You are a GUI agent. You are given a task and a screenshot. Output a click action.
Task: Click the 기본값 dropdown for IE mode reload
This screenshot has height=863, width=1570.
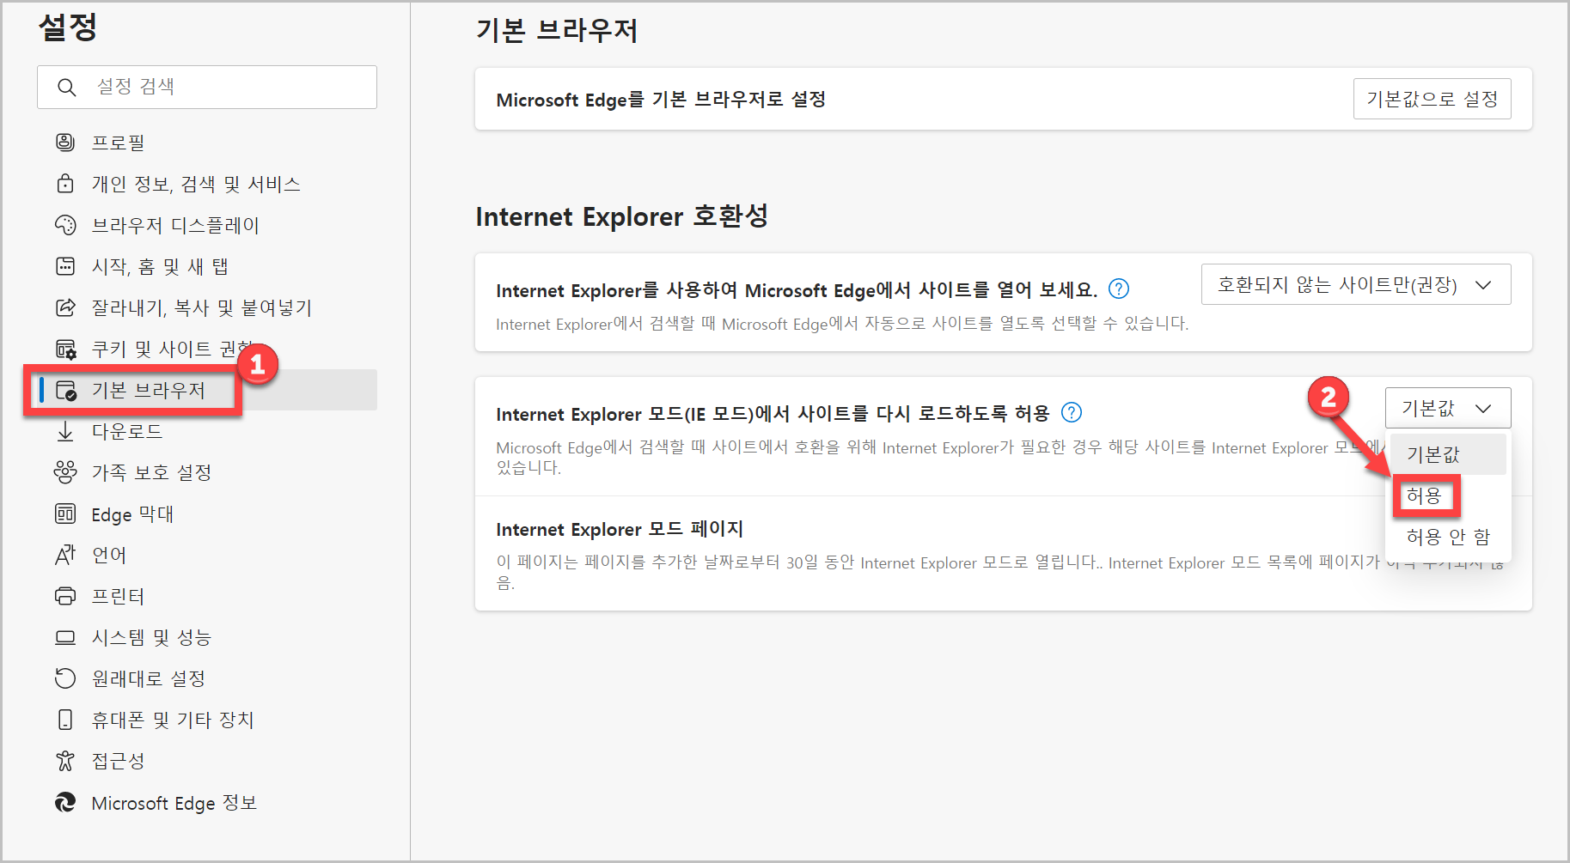(x=1448, y=408)
